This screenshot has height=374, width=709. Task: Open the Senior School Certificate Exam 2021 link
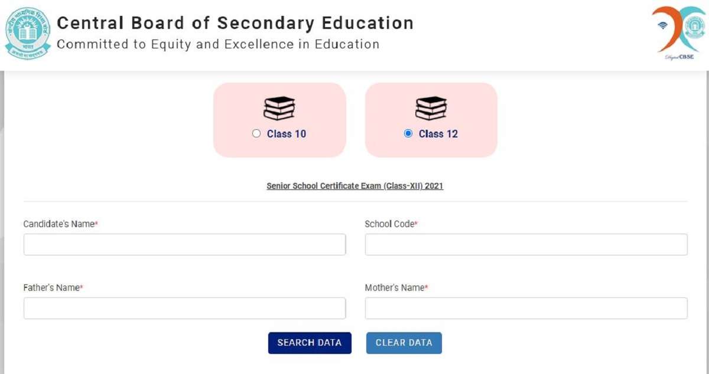click(x=355, y=185)
